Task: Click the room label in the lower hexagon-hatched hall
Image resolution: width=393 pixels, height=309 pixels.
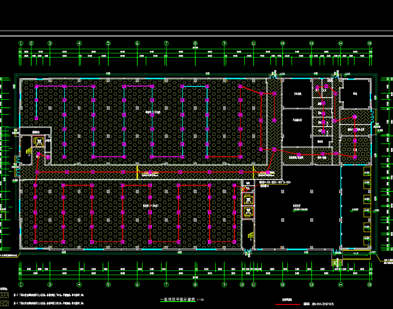Action: pos(150,206)
